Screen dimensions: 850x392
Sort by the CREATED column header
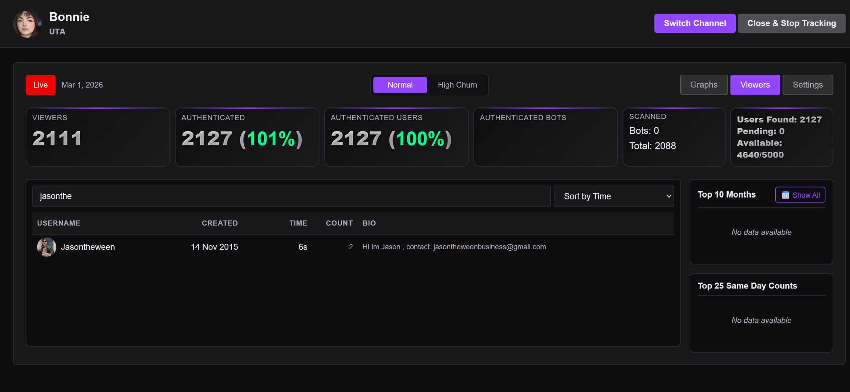point(219,223)
